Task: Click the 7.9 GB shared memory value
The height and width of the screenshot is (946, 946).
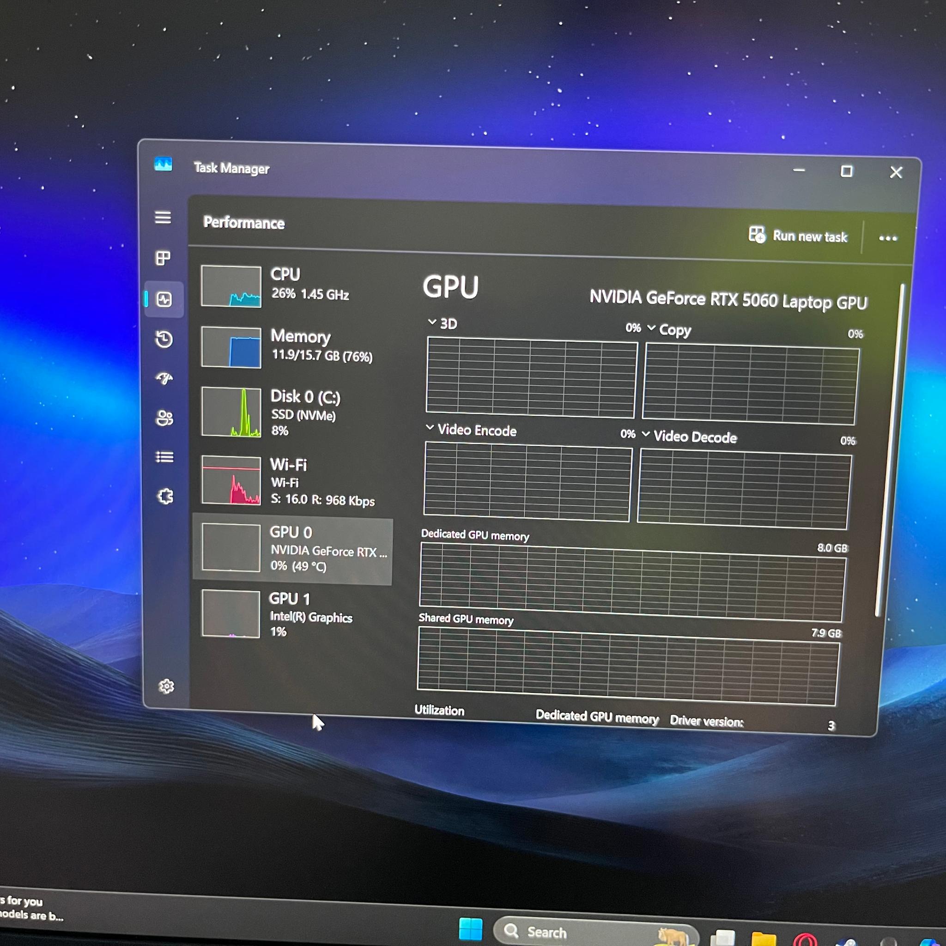Action: [826, 633]
